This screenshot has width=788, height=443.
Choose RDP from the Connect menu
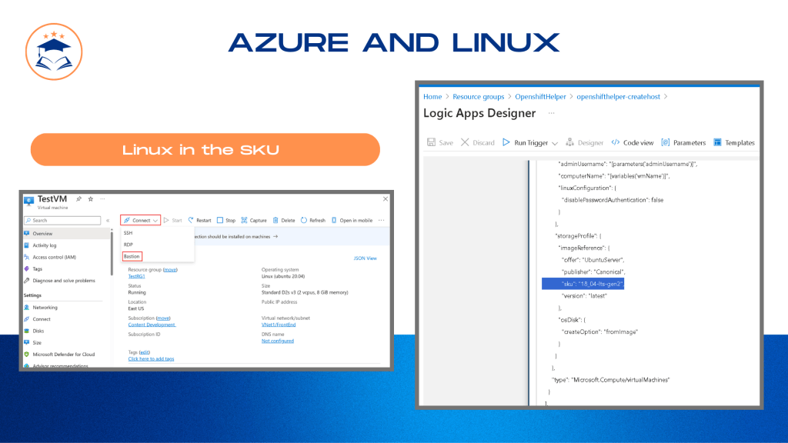(x=129, y=245)
